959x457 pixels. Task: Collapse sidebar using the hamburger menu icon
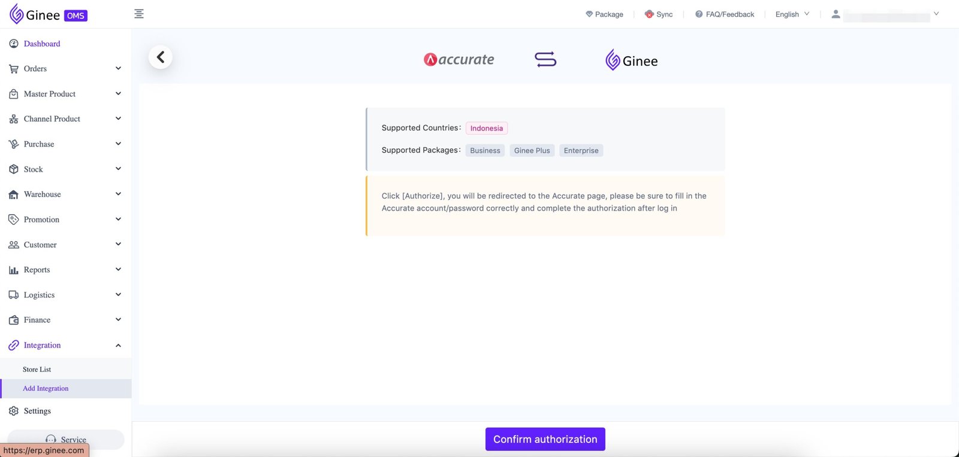point(139,14)
